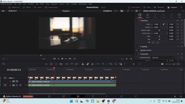The image size is (185, 104).
Task: Click the Overwrite Clip toolbar icon
Action: (72, 64)
